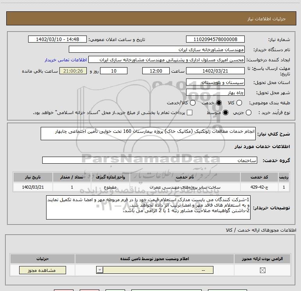The width and height of the screenshot is (301, 291).
Task: Click the request creator field محسن امیری
Action: point(167,60)
